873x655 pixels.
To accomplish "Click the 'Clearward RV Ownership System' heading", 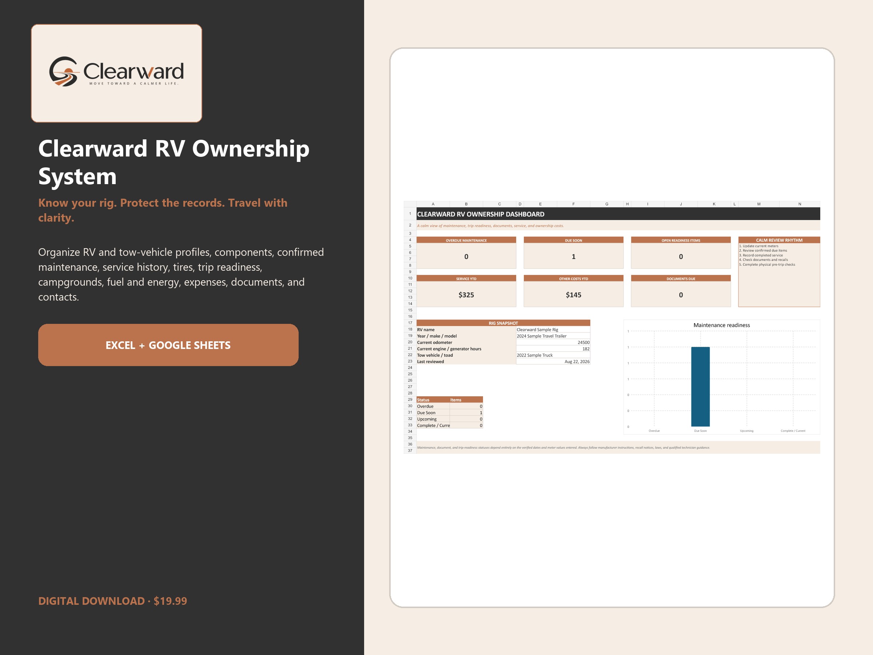I will [x=174, y=162].
